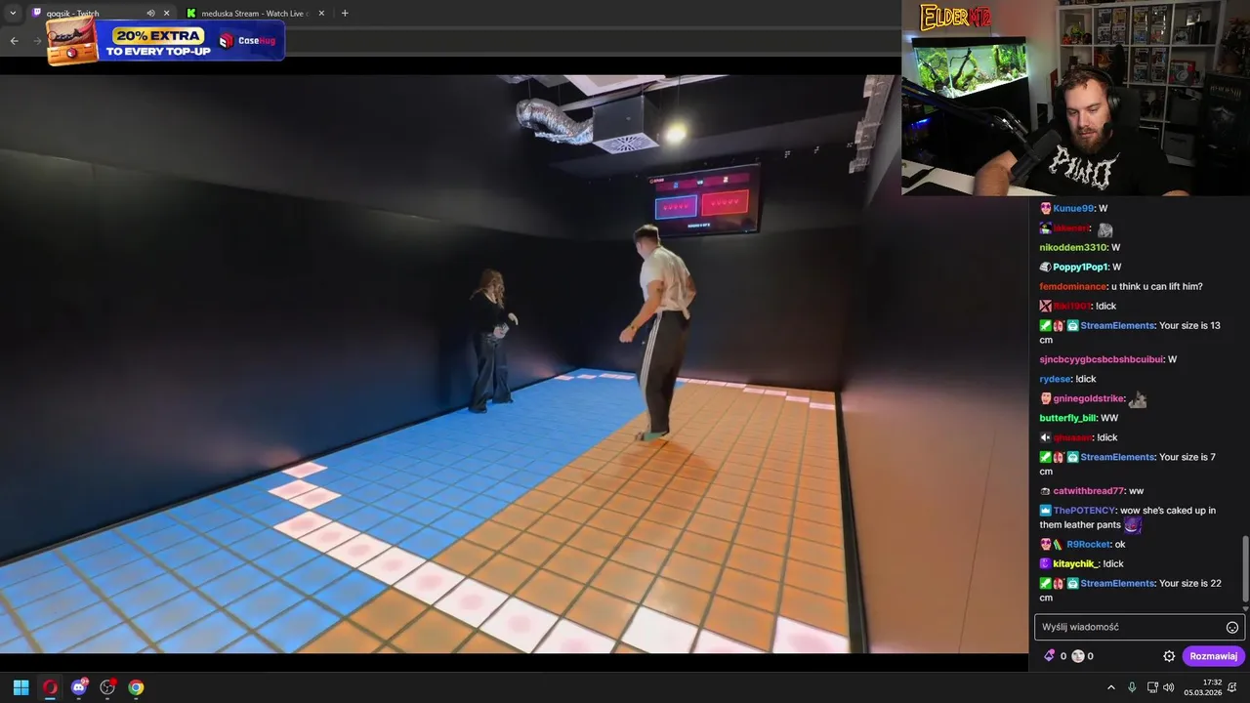Viewport: 1250px width, 703px height.
Task: Open sjncbcyygbcsbcbshbcuibui's chat profile
Action: (1101, 359)
